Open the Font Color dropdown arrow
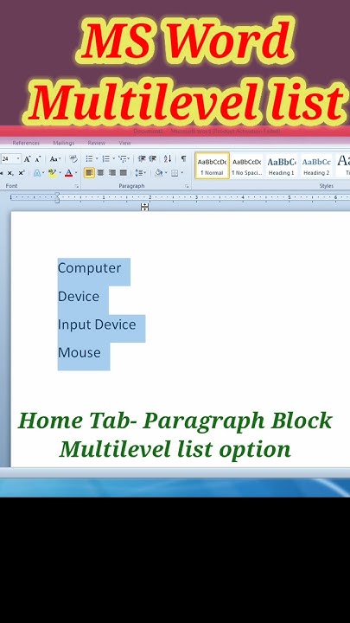This screenshot has height=623, width=350. [x=75, y=173]
